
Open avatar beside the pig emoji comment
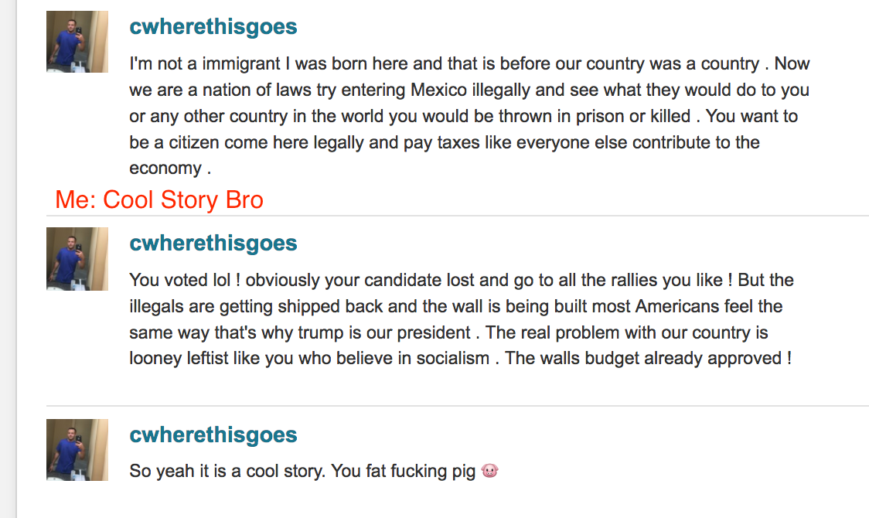[77, 450]
